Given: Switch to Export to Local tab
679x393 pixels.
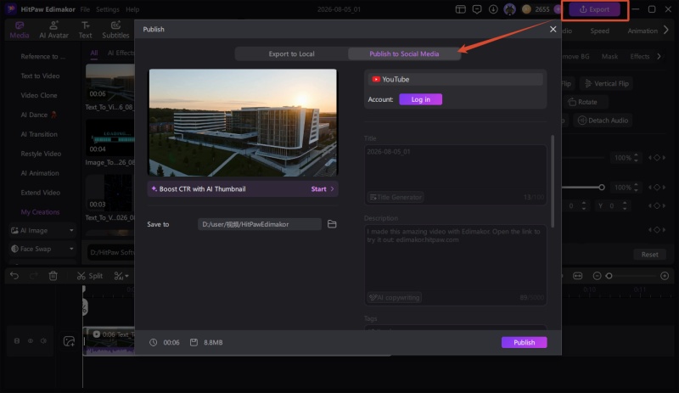Looking at the screenshot, I should click(291, 53).
